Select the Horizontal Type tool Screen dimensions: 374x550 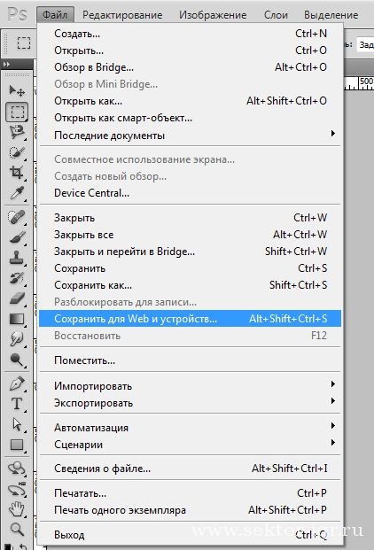click(17, 404)
